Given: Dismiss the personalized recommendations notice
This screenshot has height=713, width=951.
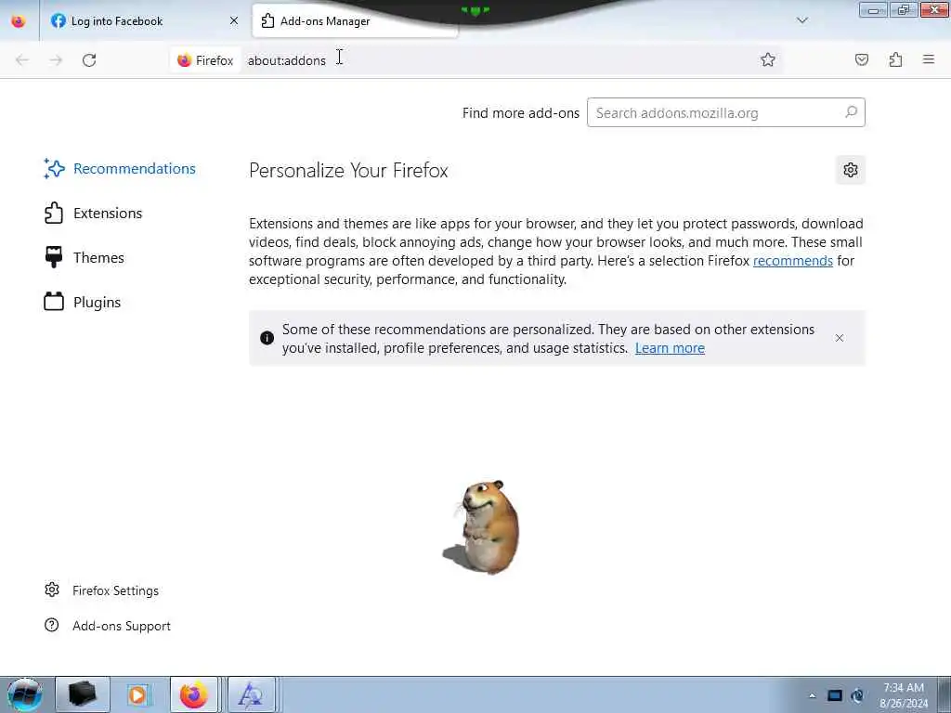Looking at the screenshot, I should click(x=840, y=338).
